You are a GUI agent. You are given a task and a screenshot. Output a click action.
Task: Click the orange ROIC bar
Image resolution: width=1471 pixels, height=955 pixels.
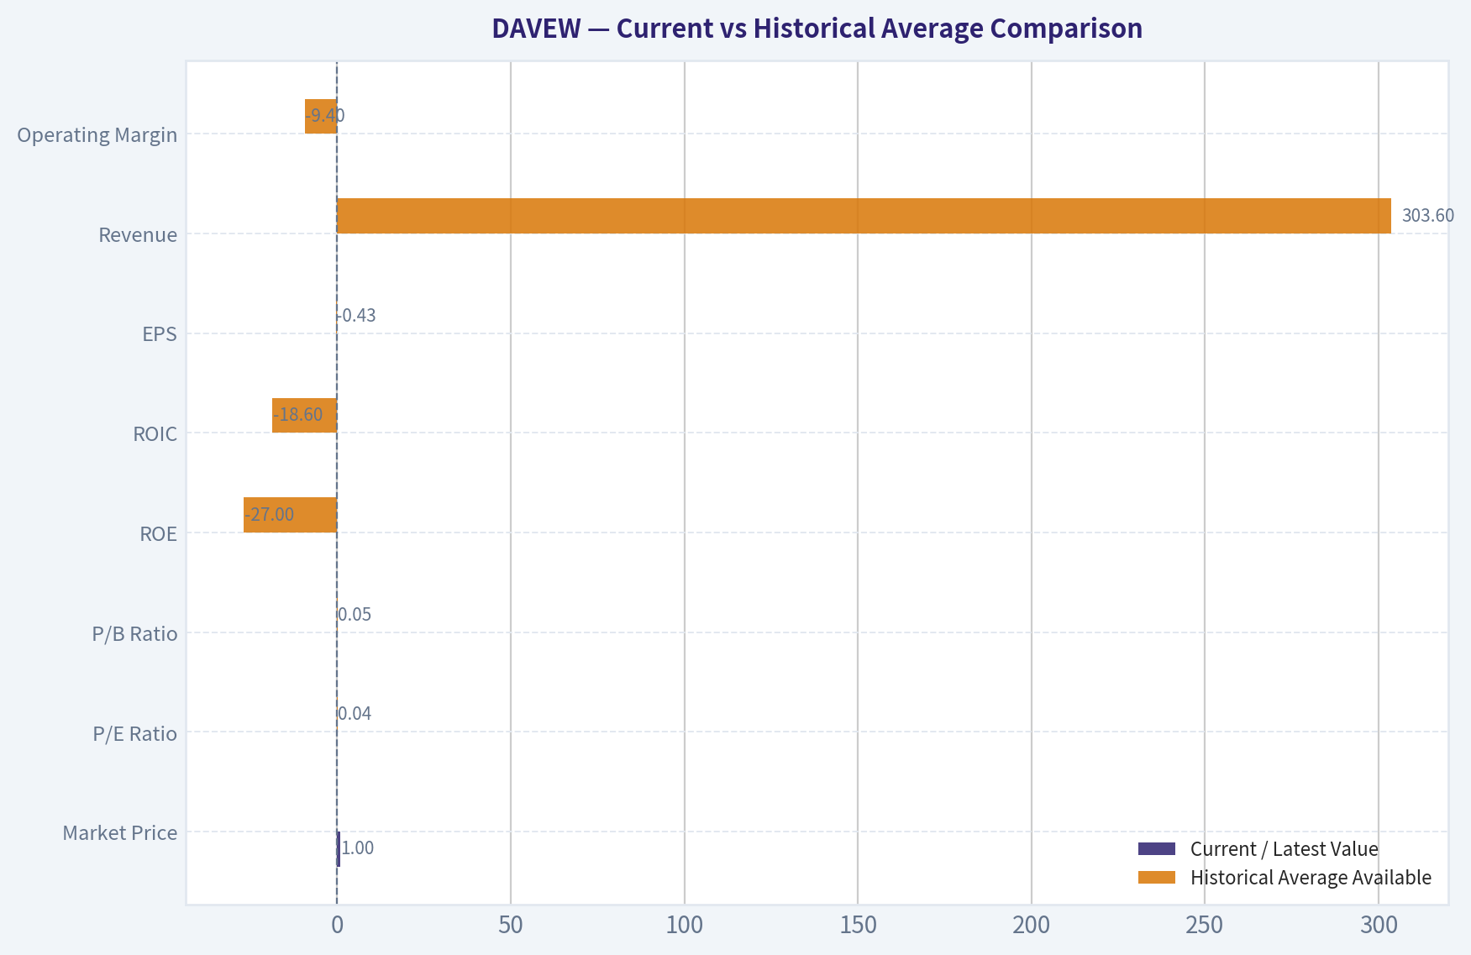pyautogui.click(x=304, y=415)
